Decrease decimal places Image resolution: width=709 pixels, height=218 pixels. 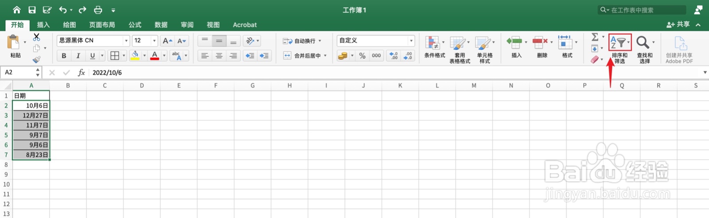tap(408, 55)
